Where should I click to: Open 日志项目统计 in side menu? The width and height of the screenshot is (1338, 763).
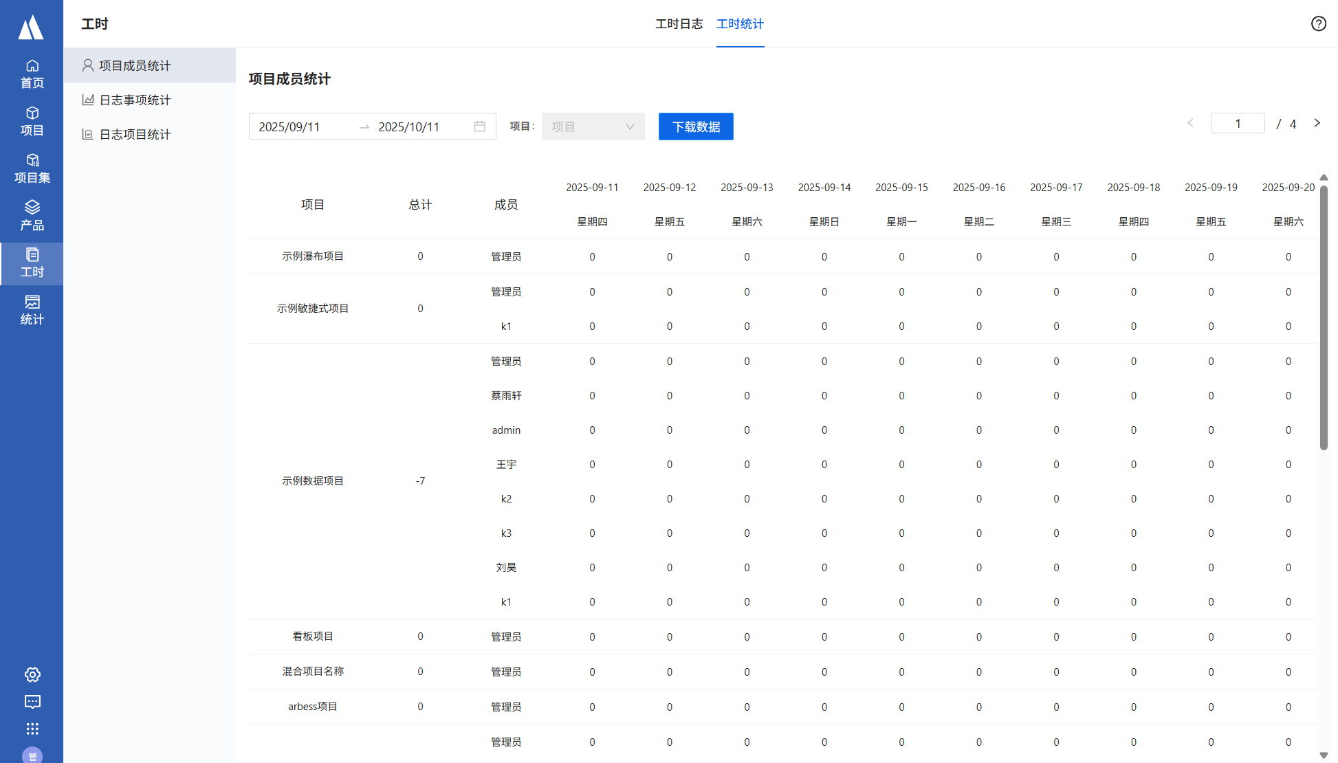click(x=135, y=134)
